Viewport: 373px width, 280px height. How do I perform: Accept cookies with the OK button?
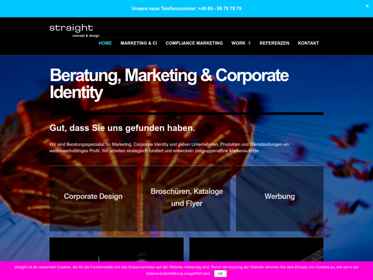coord(220,274)
